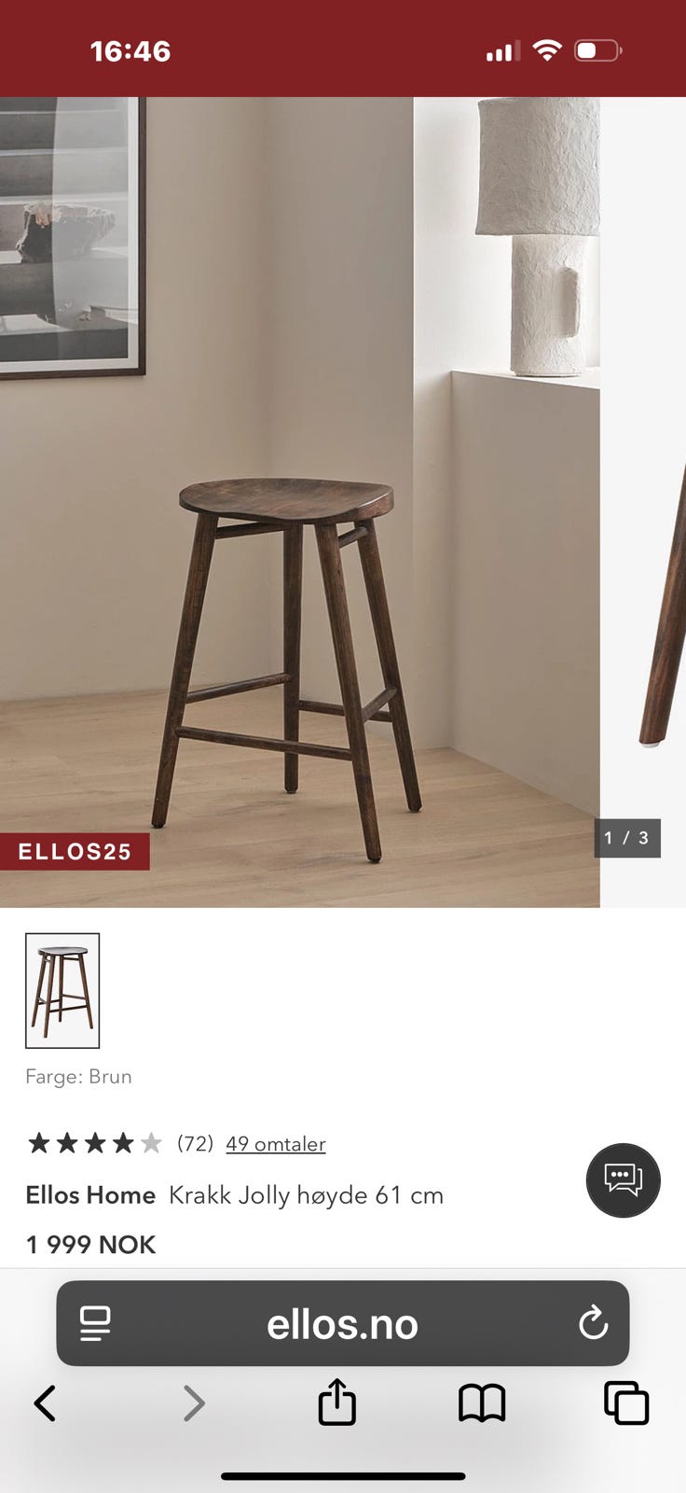Open the 49 omtaler reviews link

[x=276, y=1143]
